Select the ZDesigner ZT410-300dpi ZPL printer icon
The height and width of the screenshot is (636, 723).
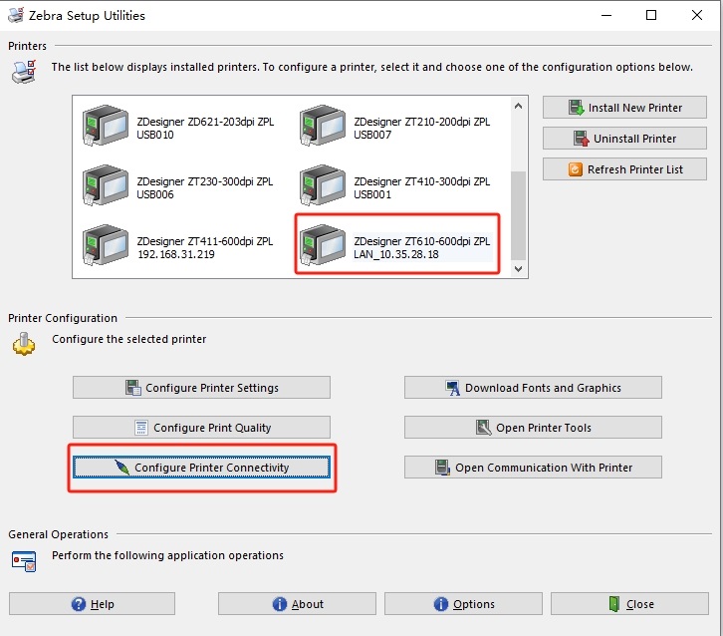click(323, 185)
